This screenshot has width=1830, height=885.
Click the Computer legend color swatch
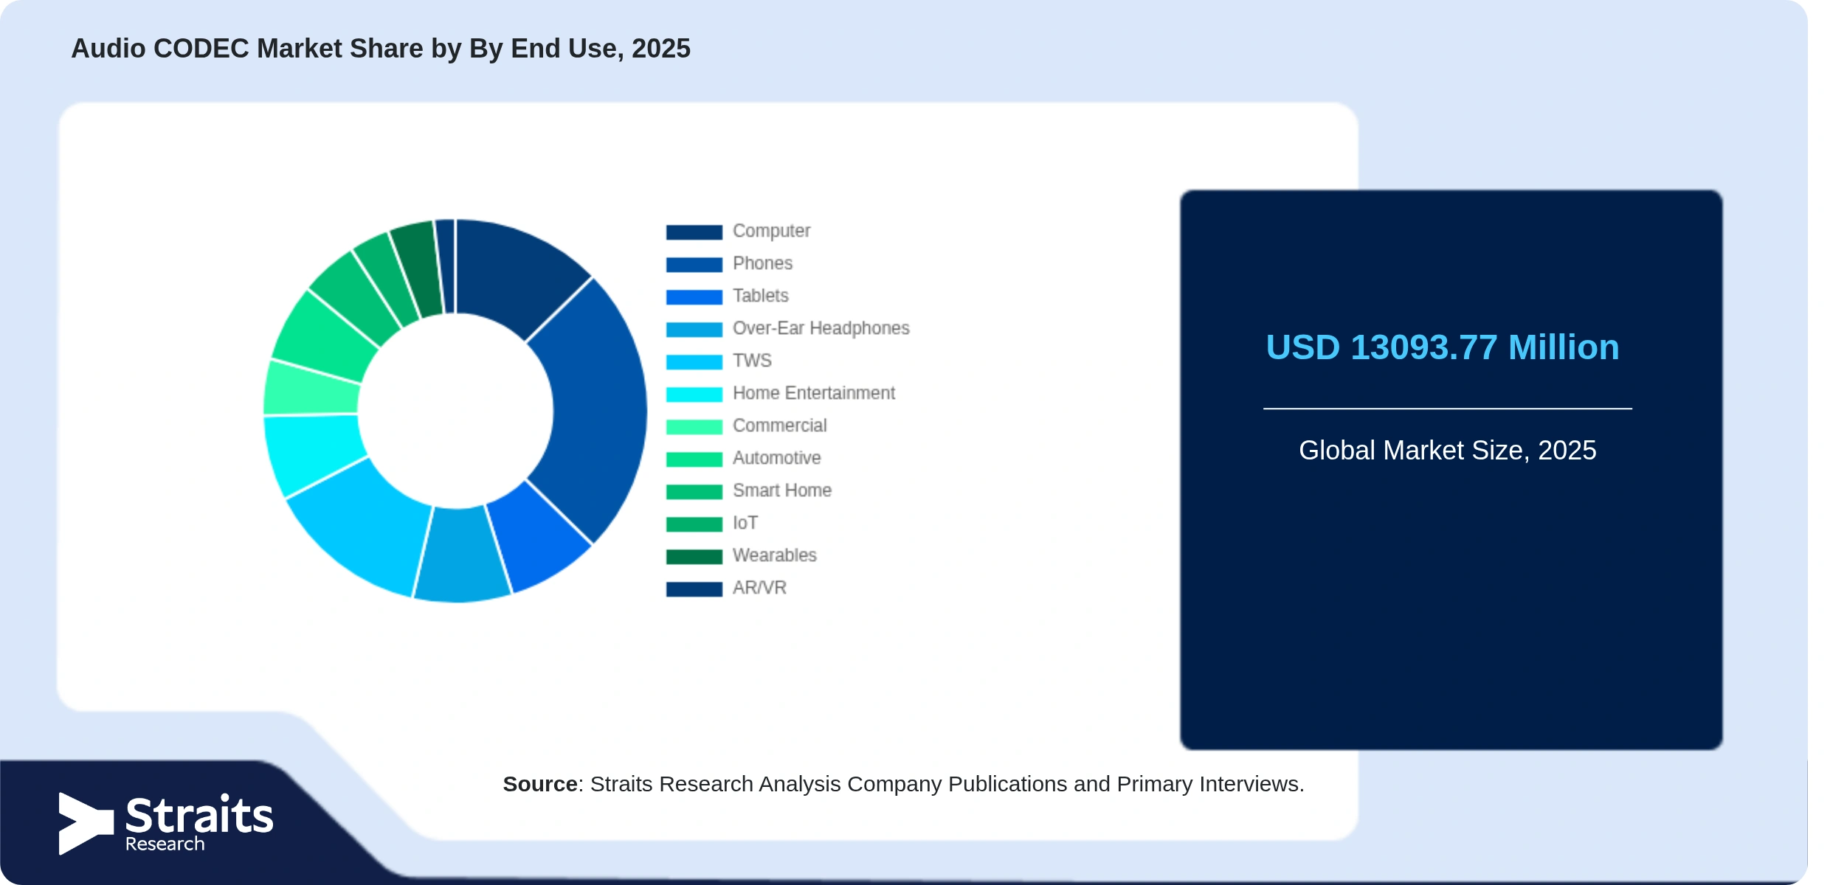click(694, 232)
